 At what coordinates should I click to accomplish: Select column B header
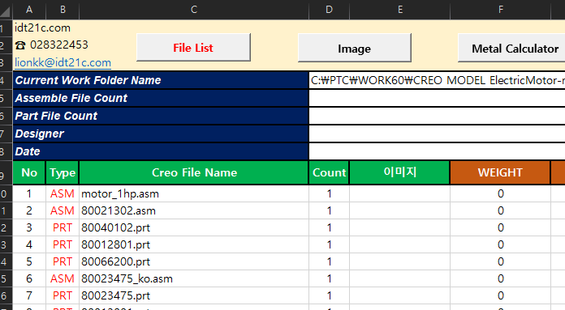(63, 10)
